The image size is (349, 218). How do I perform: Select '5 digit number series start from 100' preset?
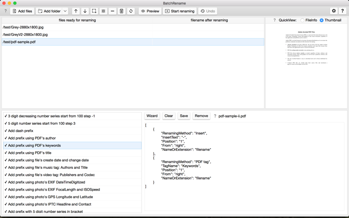pos(72,123)
